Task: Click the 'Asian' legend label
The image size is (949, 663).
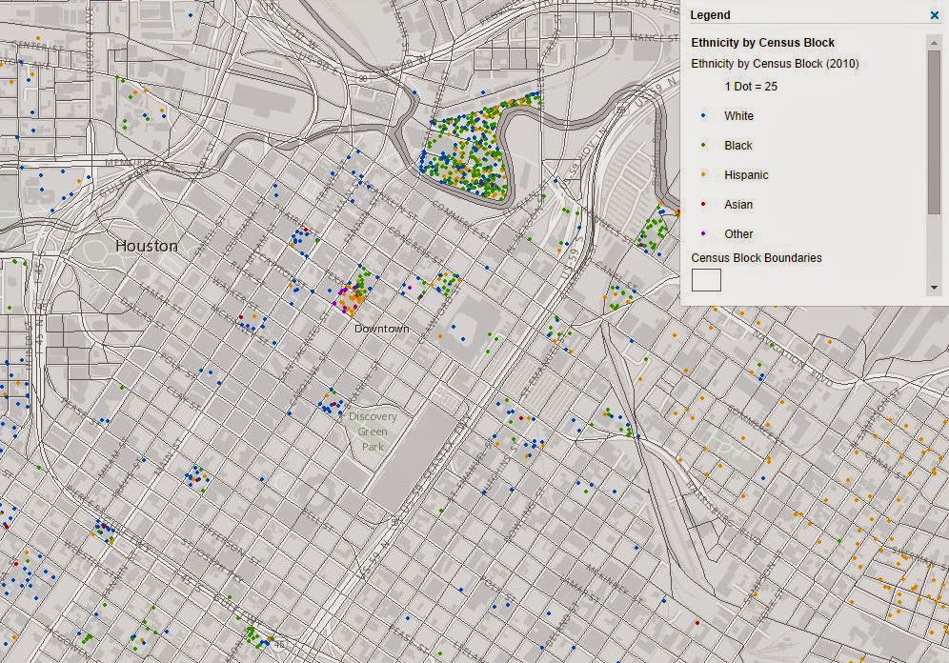Action: click(738, 205)
